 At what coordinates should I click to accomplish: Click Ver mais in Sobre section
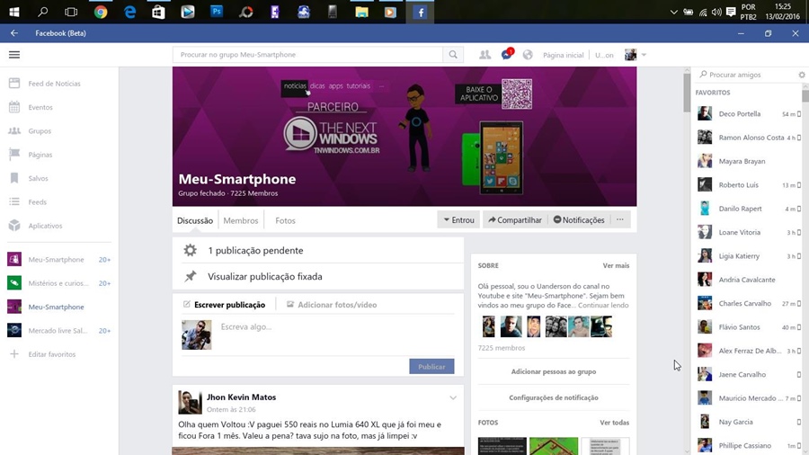[616, 265]
